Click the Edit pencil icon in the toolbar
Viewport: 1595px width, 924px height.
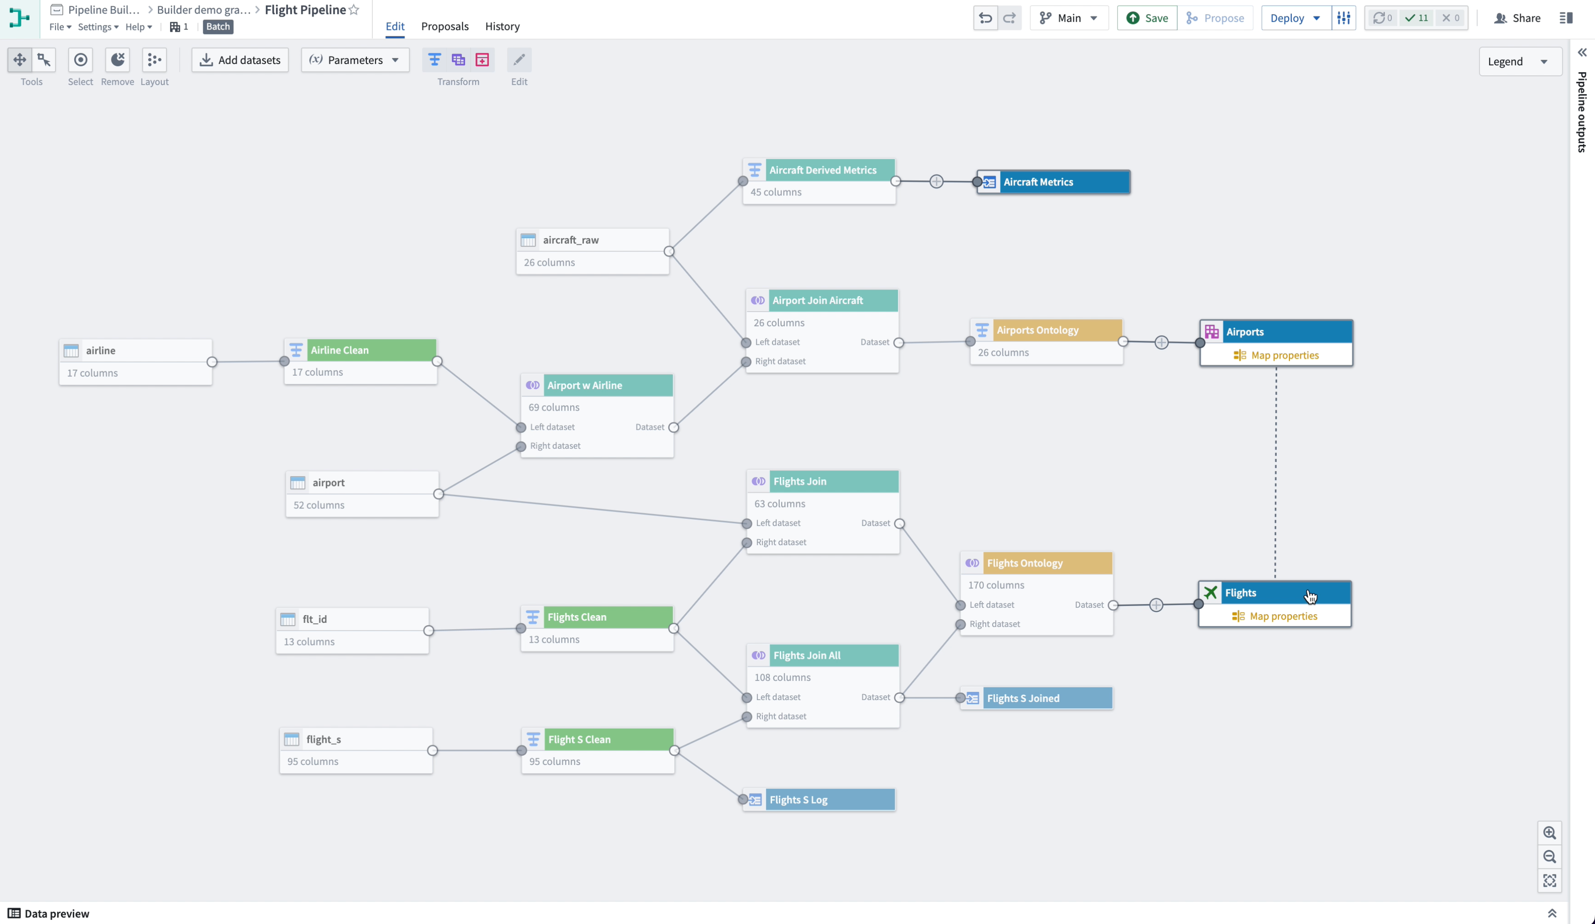coord(519,60)
